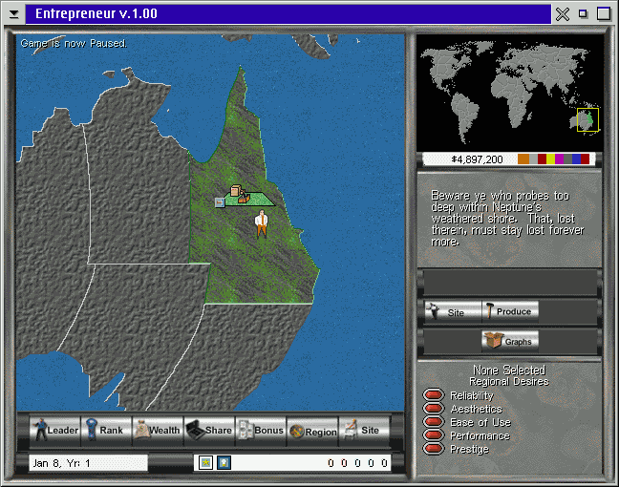Click the 'Game is now Paused.' message

tap(74, 43)
